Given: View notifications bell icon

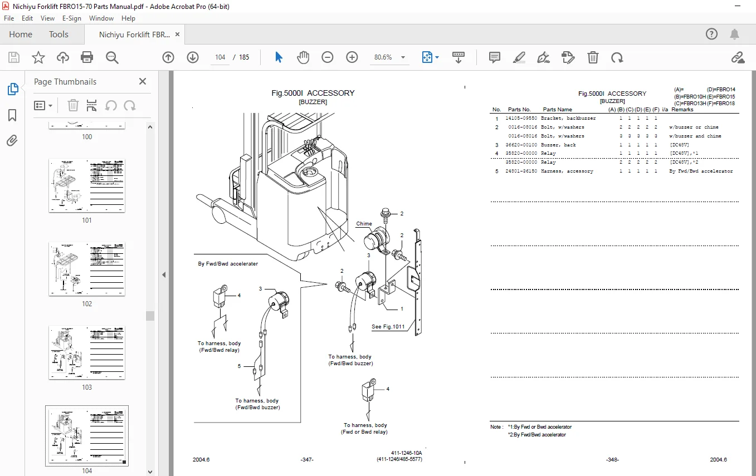Looking at the screenshot, I should tap(735, 34).
